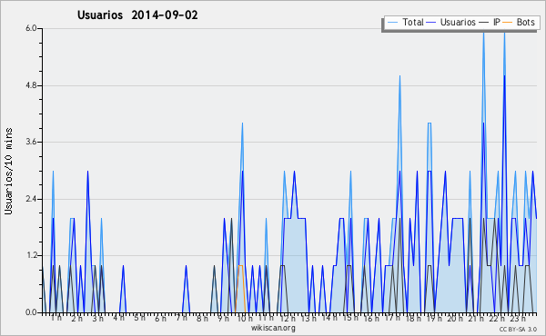Viewport: 546px width, 336px height.
Task: Click the '9 h' x-axis label
Action: (223, 318)
